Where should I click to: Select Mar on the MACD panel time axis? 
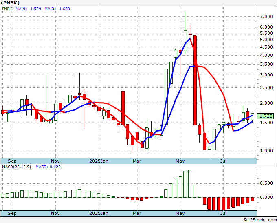coord(137,213)
